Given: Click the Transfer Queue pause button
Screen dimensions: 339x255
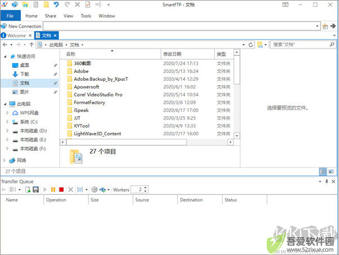Looking at the screenshot, I should (x=53, y=190).
